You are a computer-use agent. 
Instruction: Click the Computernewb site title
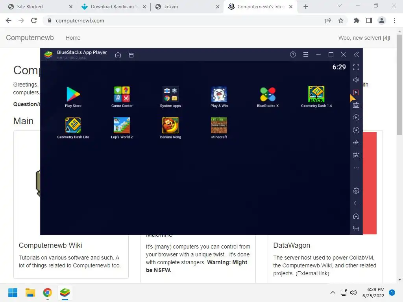30,38
